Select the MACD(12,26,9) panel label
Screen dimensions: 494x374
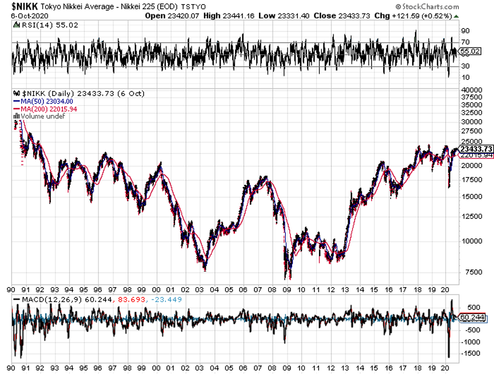click(43, 300)
